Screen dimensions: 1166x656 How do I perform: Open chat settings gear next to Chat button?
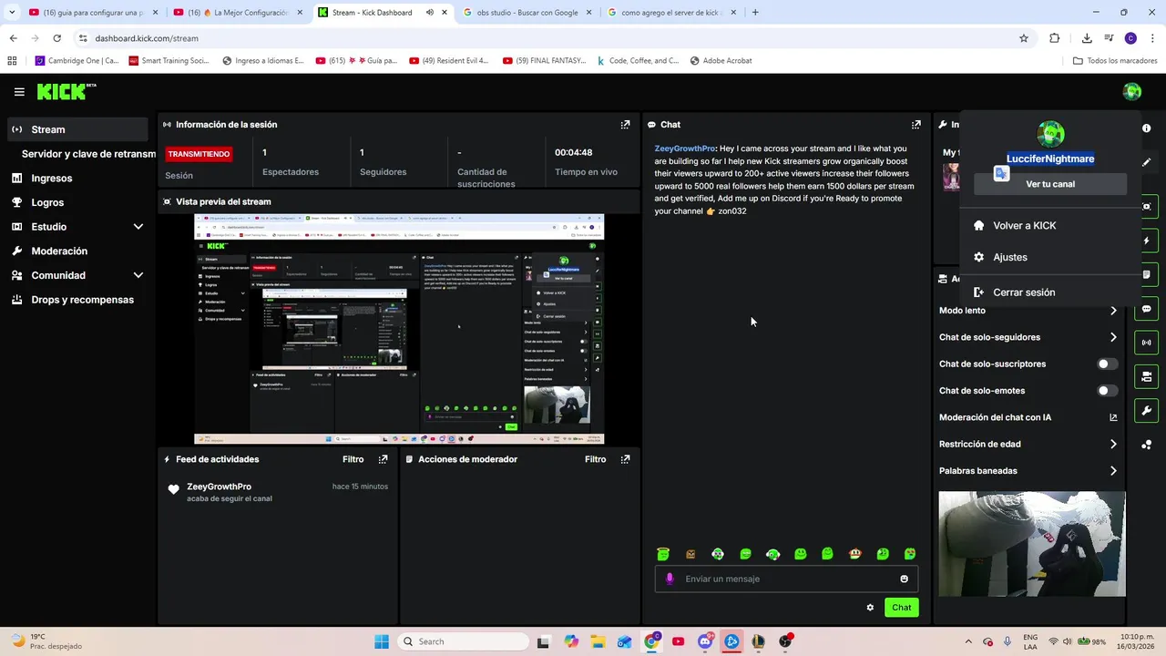pos(870,608)
